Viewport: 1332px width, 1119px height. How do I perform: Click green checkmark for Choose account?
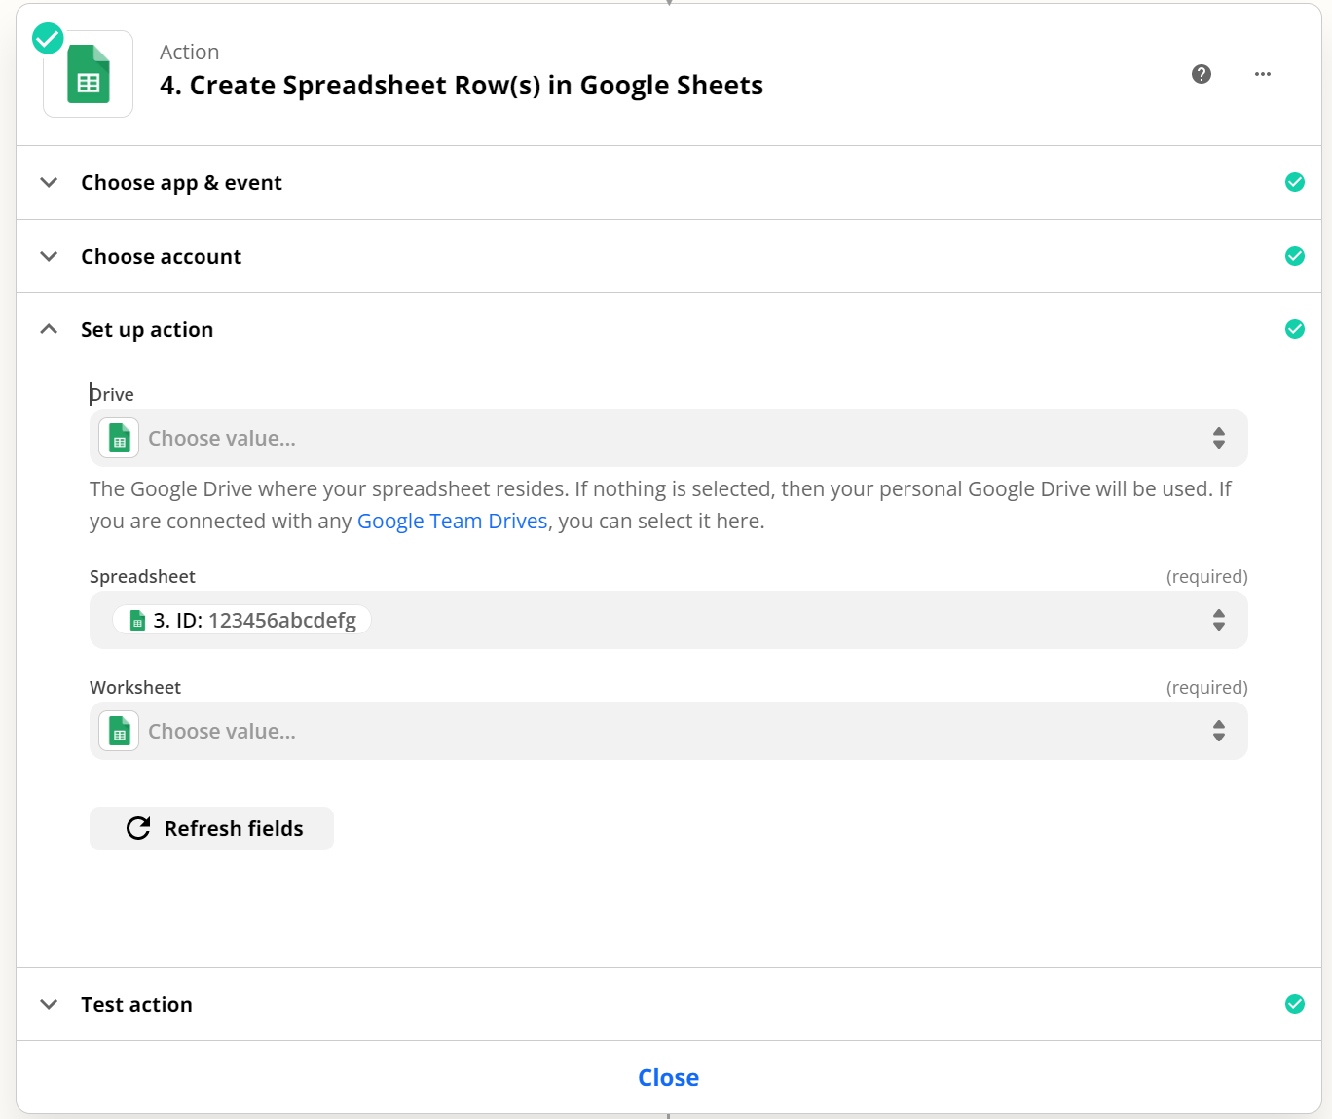1295,256
